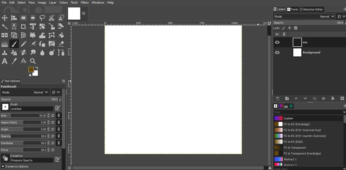Viewport: 346px width, 170px height.
Task: Select the Fuzzy Select wand tool
Action: [5, 27]
